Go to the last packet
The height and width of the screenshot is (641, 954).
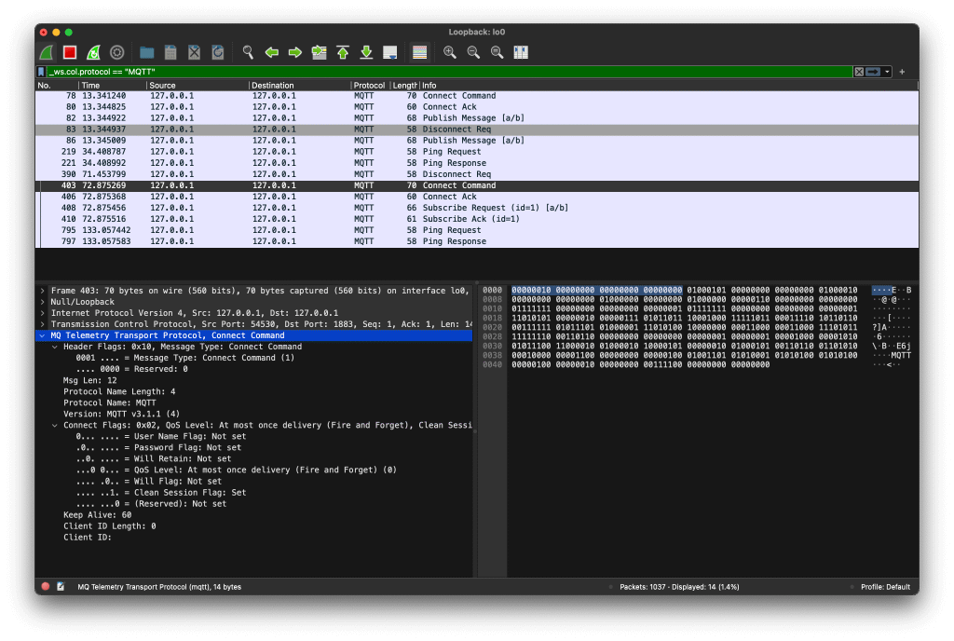click(x=365, y=52)
